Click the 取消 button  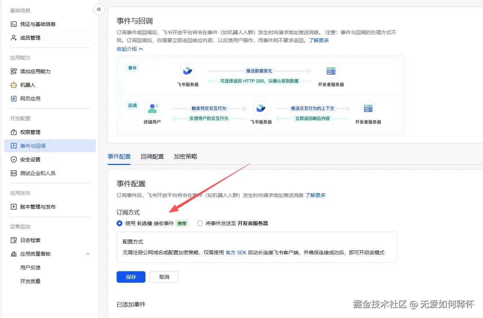[x=164, y=277]
